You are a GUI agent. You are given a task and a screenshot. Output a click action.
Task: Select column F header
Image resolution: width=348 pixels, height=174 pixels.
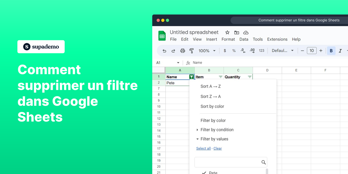pyautogui.click(x=325, y=70)
